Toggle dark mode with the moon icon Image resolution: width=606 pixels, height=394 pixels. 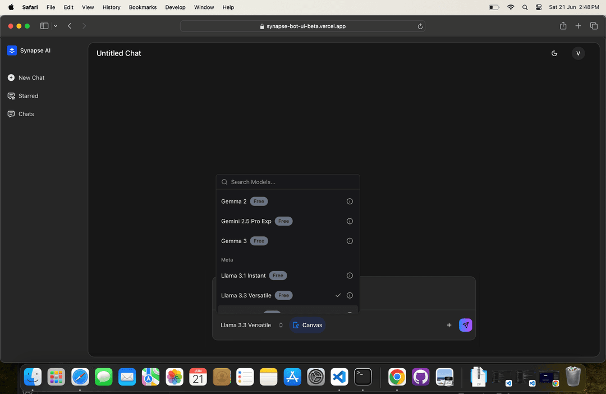pyautogui.click(x=554, y=53)
